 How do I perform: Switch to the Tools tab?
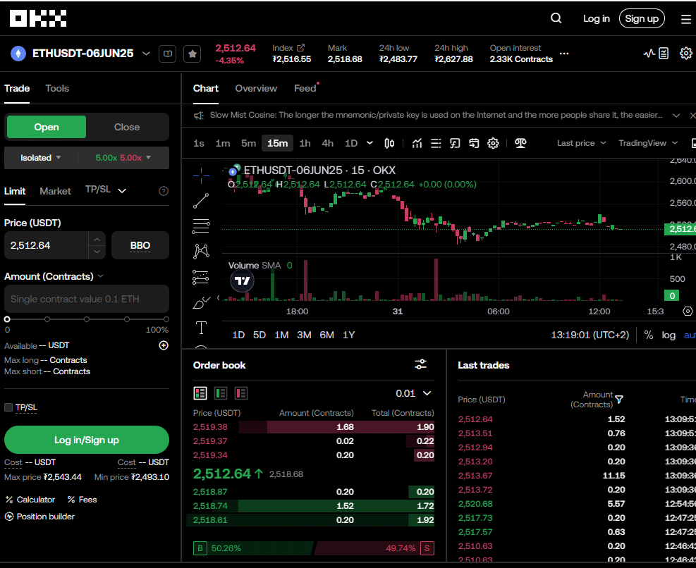[x=57, y=88]
